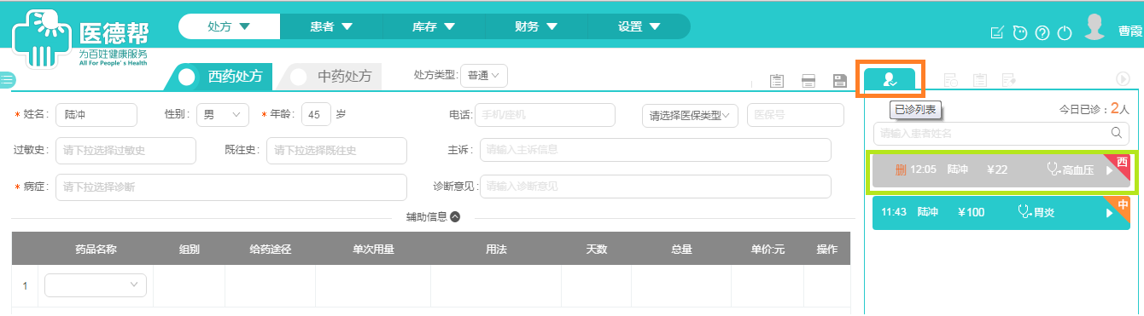The image size is (1144, 316).
Task: Open the 库存 menu
Action: point(434,26)
